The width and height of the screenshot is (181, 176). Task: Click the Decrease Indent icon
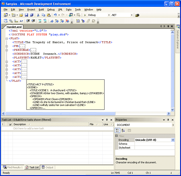pyautogui.click(x=28, y=21)
